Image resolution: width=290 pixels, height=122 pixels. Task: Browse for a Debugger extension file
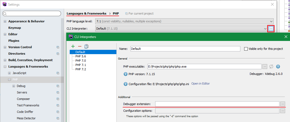[x=283, y=104]
